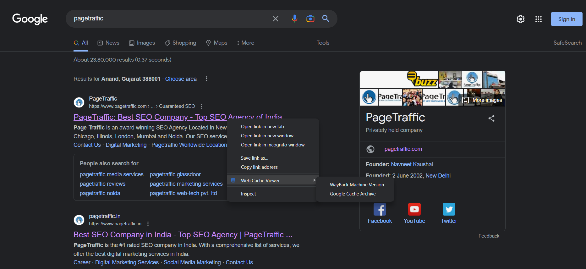Search for pagetraffic web-tech pvt. ltd
Viewport: 586px width, 269px height.
[x=183, y=193]
